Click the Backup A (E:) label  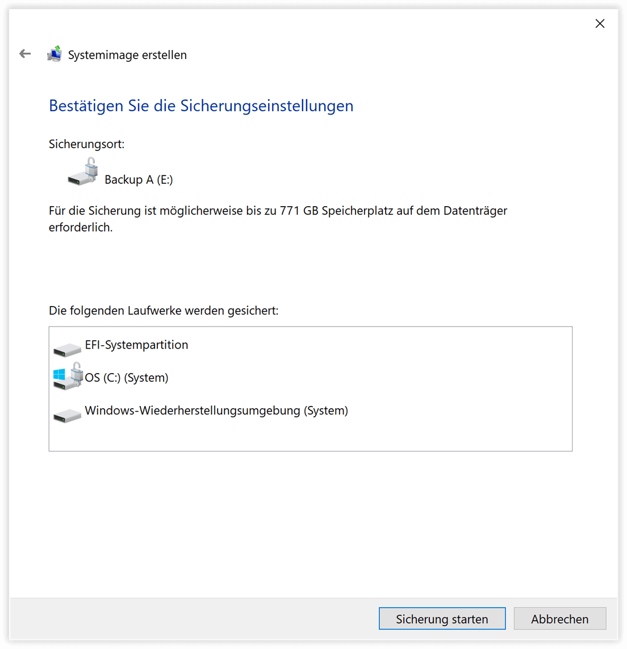pos(139,179)
